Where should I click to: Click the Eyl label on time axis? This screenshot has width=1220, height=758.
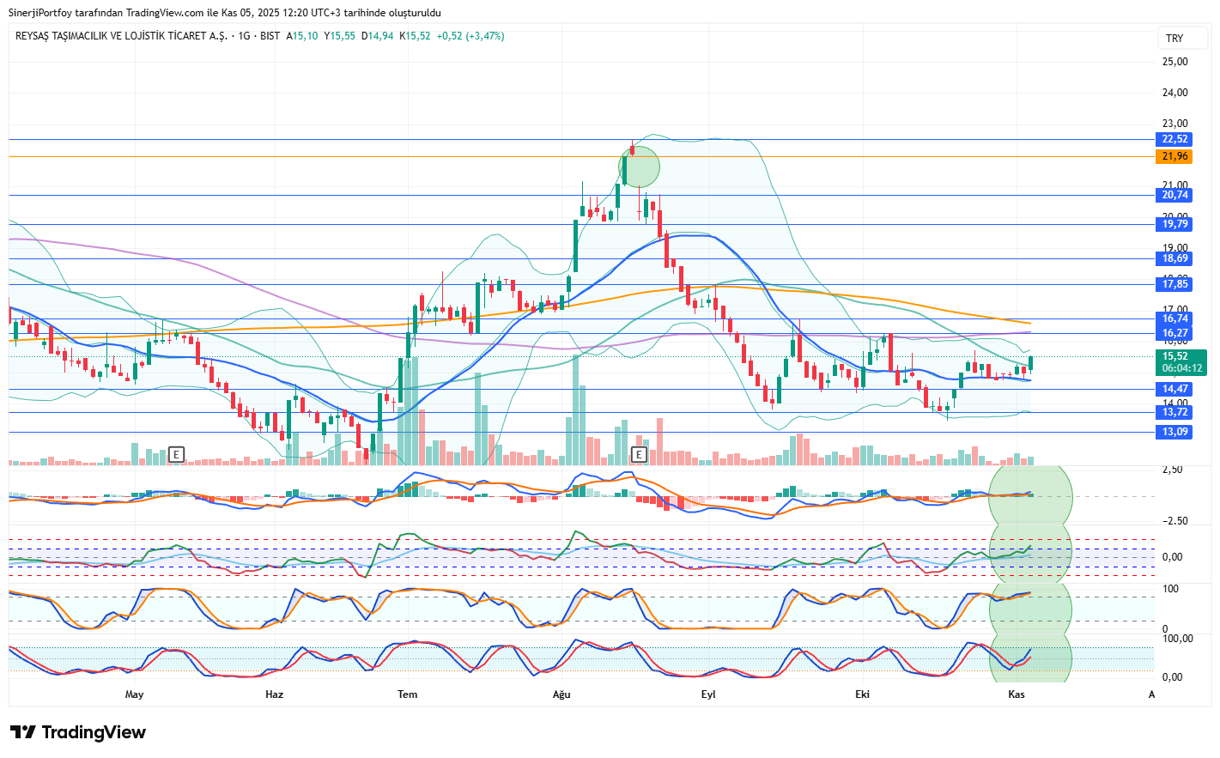click(708, 694)
